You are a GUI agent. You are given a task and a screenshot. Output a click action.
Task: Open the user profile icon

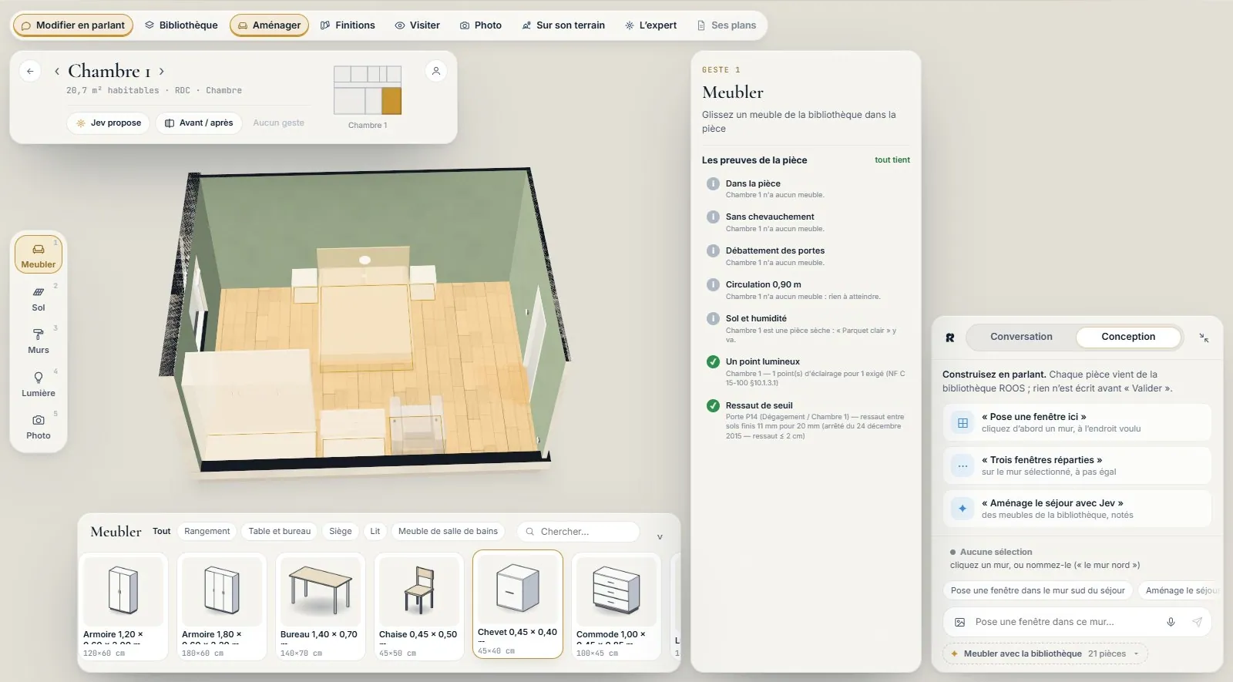pyautogui.click(x=436, y=71)
